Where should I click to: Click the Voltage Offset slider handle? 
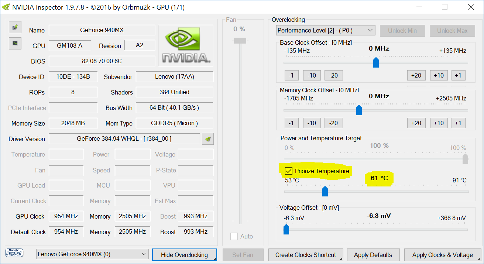coord(286,229)
